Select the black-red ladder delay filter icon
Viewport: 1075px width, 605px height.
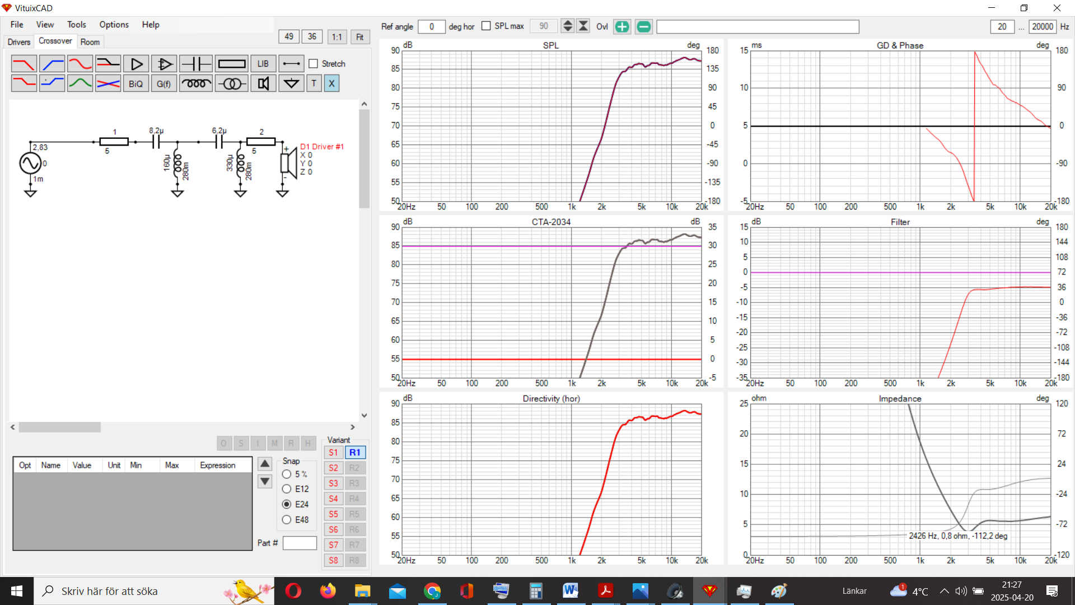point(108,64)
